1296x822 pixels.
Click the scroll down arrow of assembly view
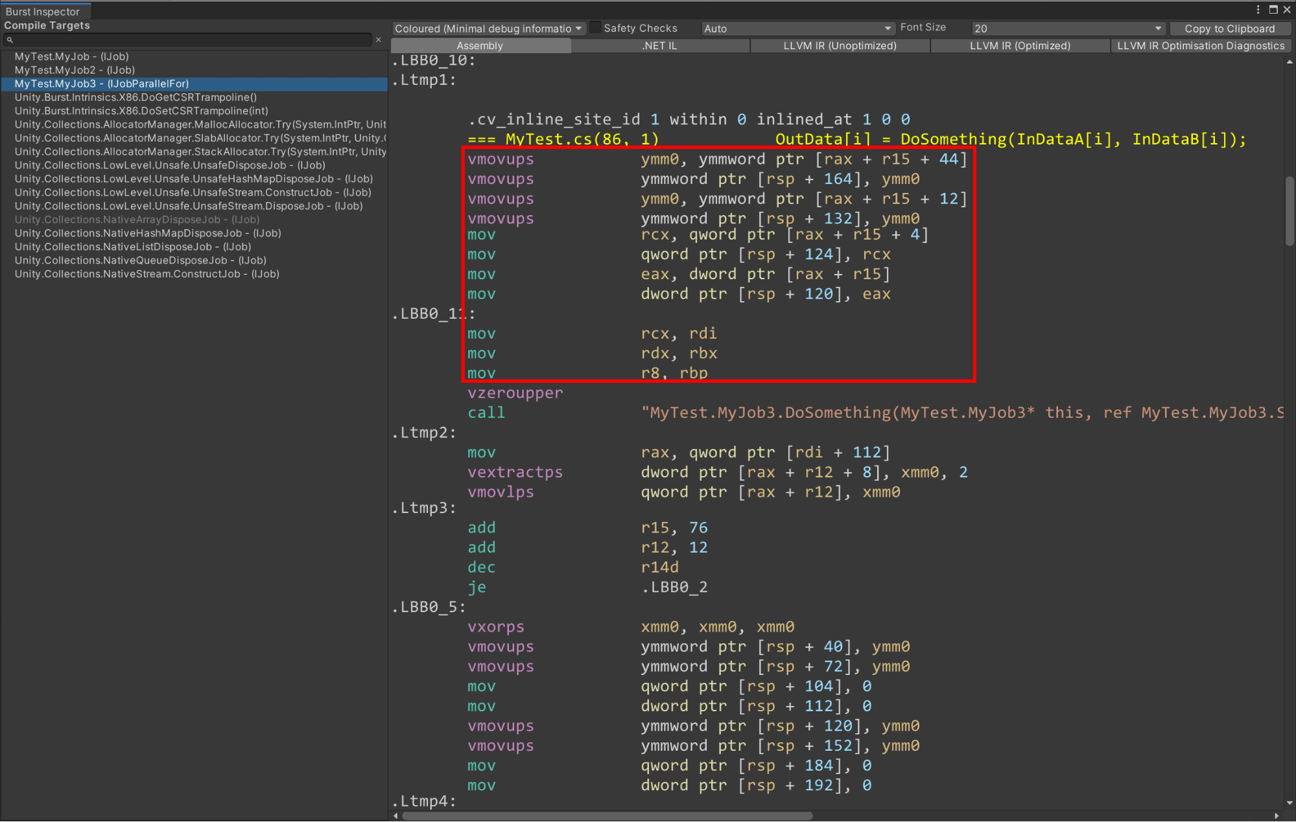click(x=1289, y=803)
